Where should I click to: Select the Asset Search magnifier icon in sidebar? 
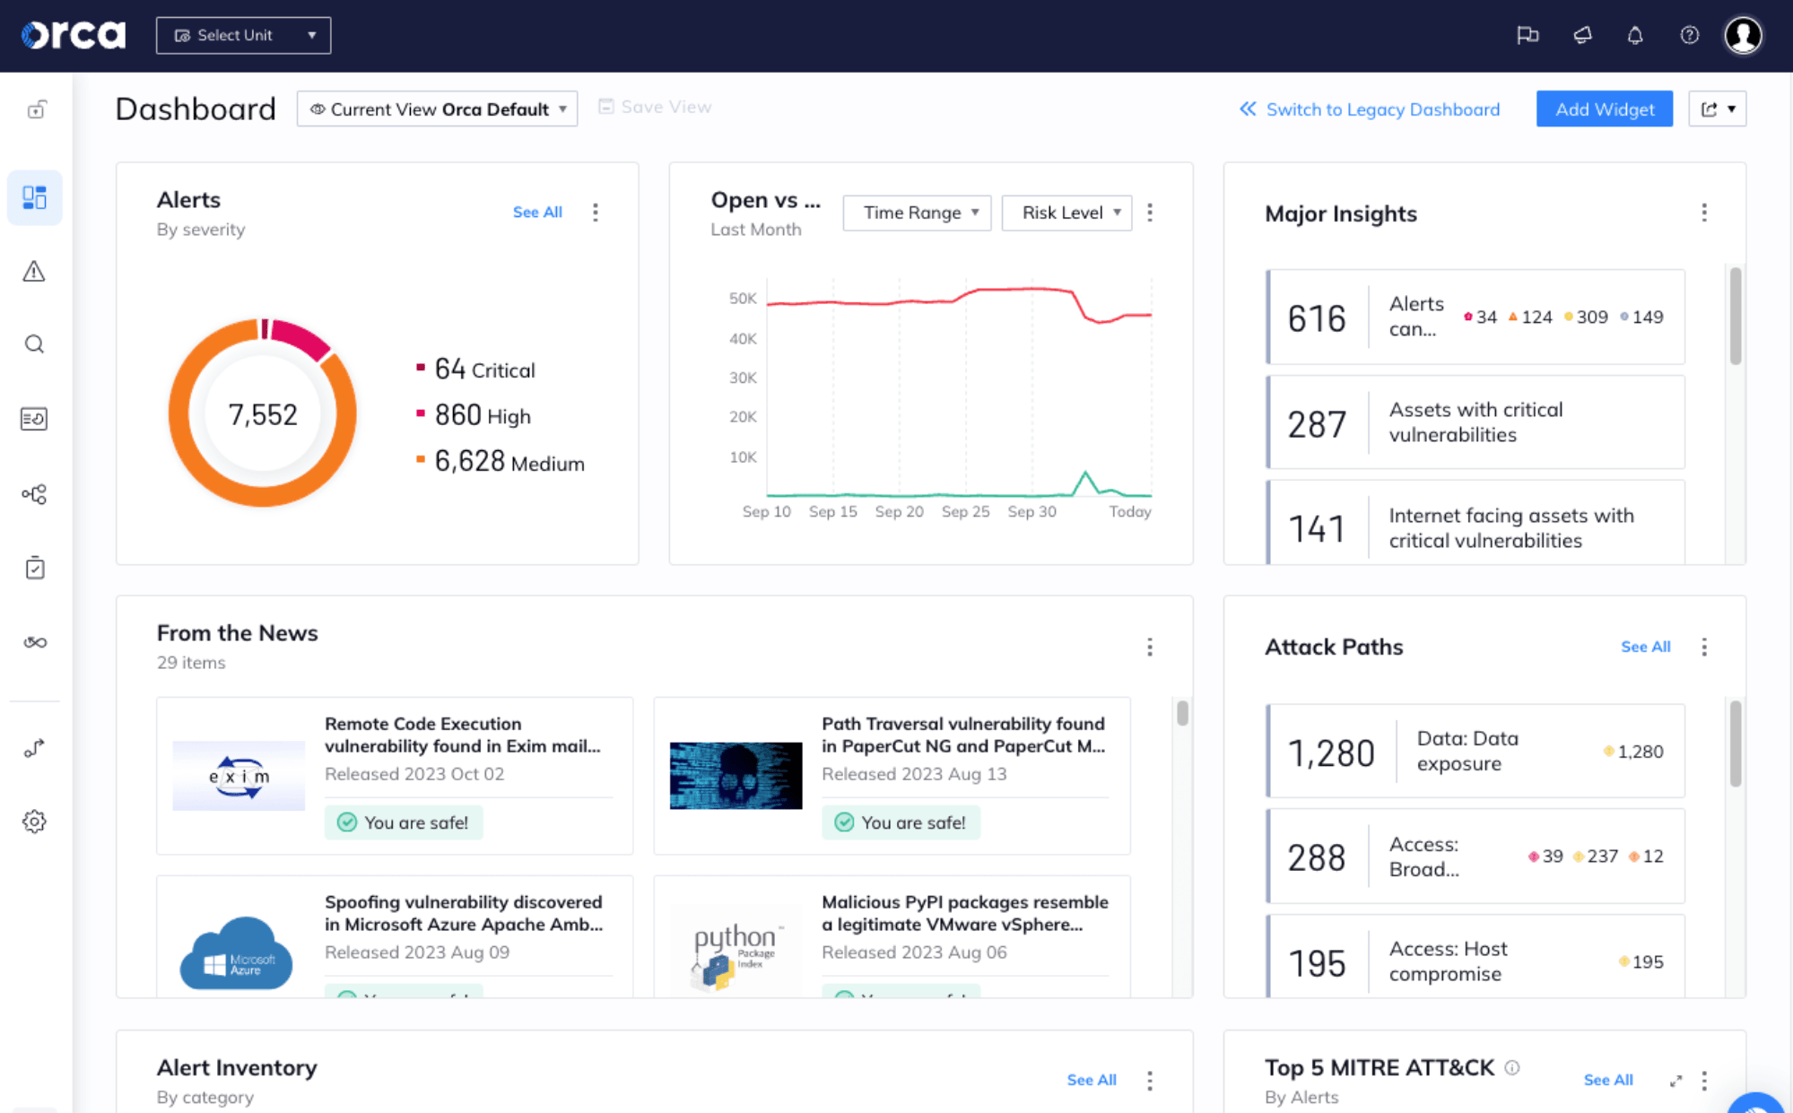pos(34,344)
